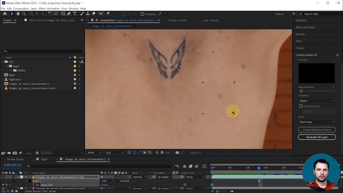Delete selected project item with trash icon
Screen dimensions: 343x193
pyautogui.click(x=37, y=153)
